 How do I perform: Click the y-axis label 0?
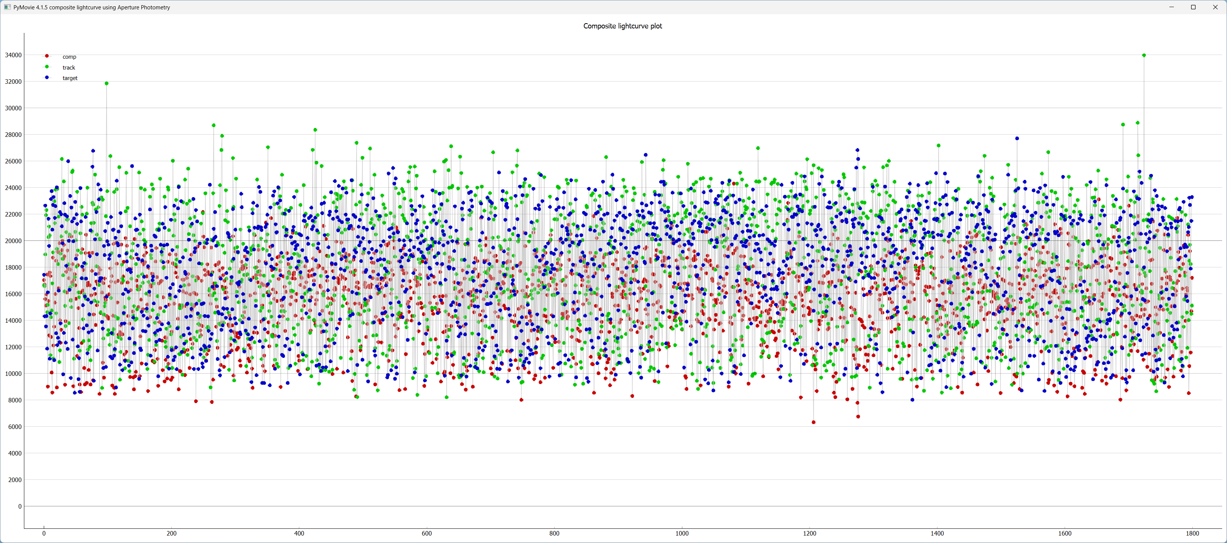tap(19, 506)
